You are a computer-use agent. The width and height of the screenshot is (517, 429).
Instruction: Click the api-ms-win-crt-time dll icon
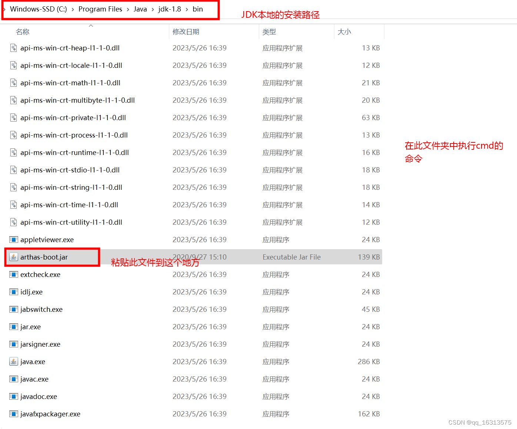(x=13, y=205)
